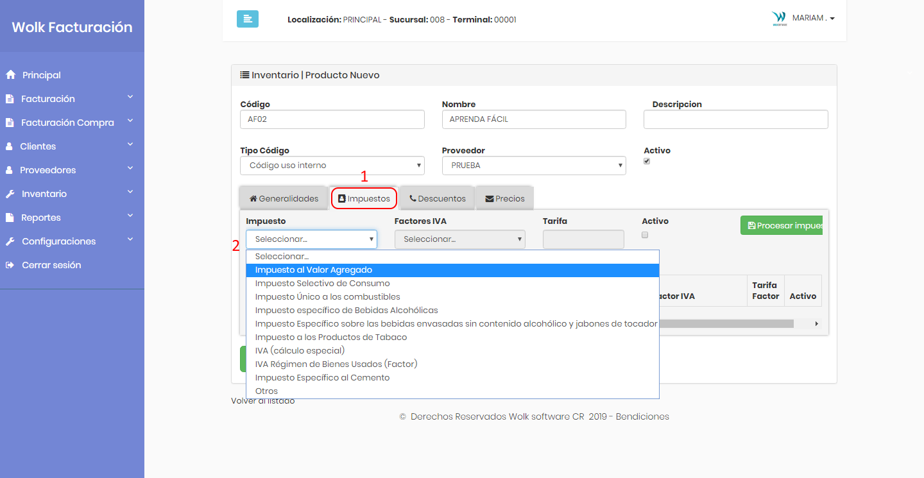Click the Tarifa Factor column header
The width and height of the screenshot is (924, 478).
(x=766, y=291)
